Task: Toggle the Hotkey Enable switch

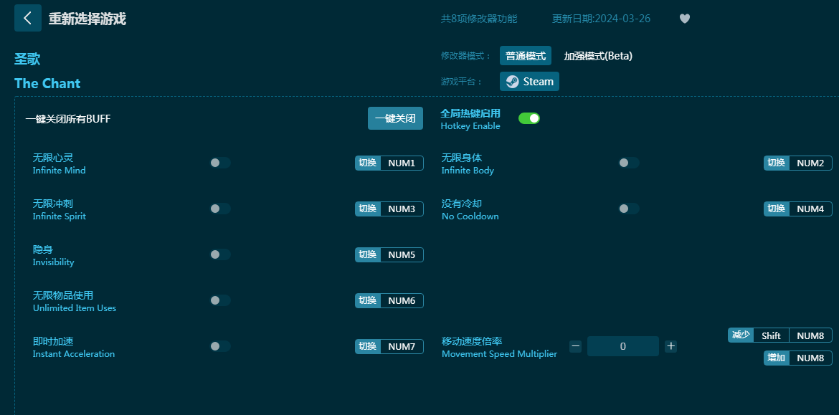Action: (x=529, y=118)
